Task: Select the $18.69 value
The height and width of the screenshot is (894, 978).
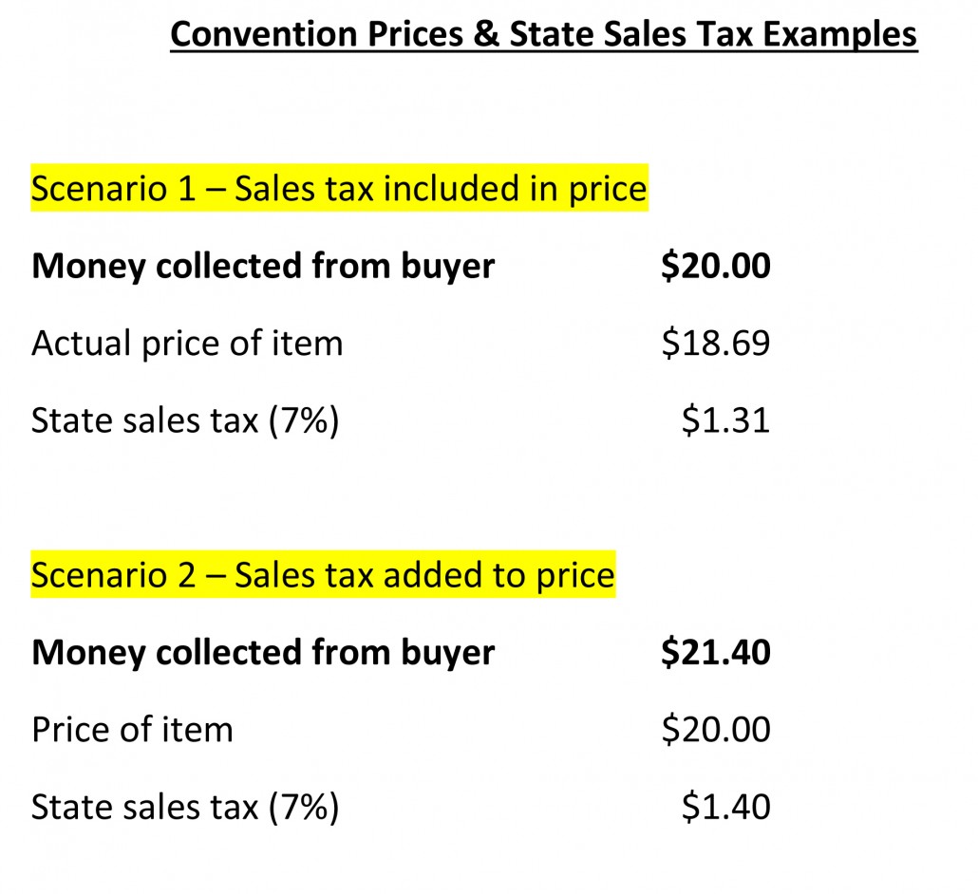Action: tap(716, 343)
